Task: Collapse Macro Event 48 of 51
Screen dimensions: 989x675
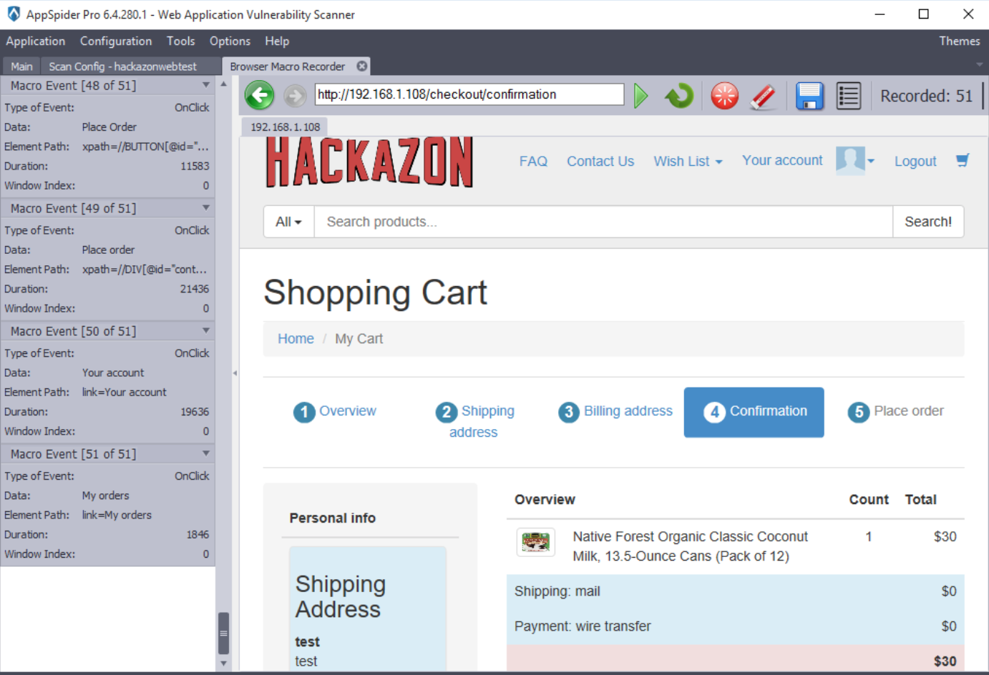Action: coord(206,85)
